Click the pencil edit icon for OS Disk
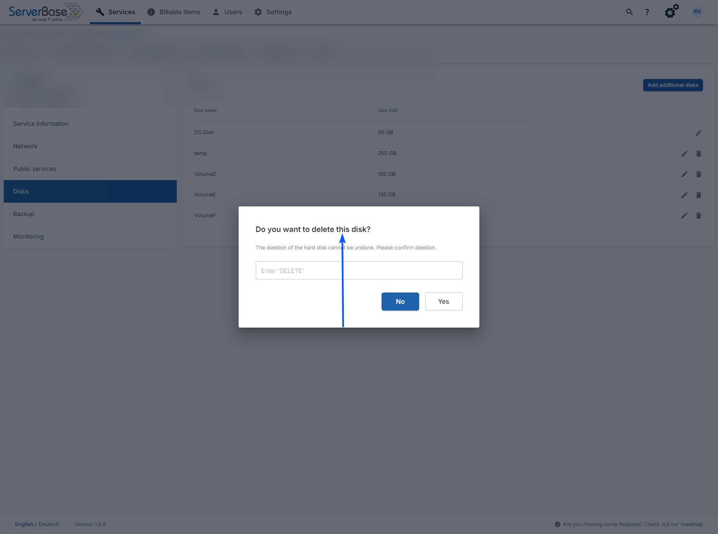 698,133
